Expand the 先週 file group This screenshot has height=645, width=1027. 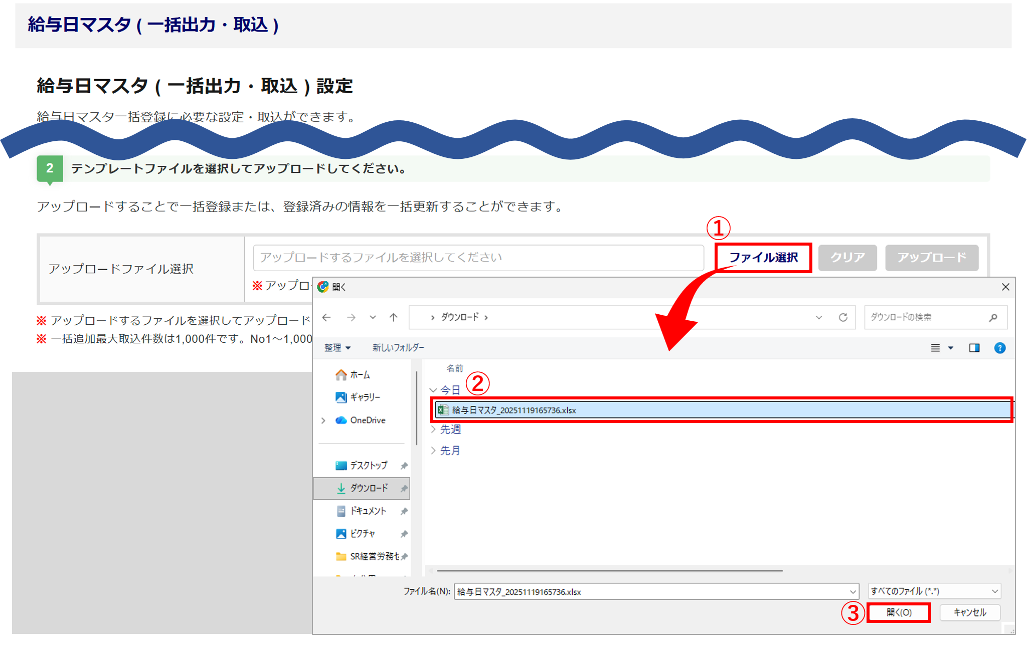433,429
